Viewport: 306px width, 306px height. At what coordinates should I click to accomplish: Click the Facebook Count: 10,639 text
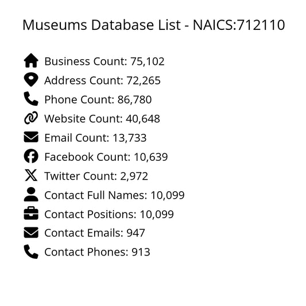click(106, 157)
